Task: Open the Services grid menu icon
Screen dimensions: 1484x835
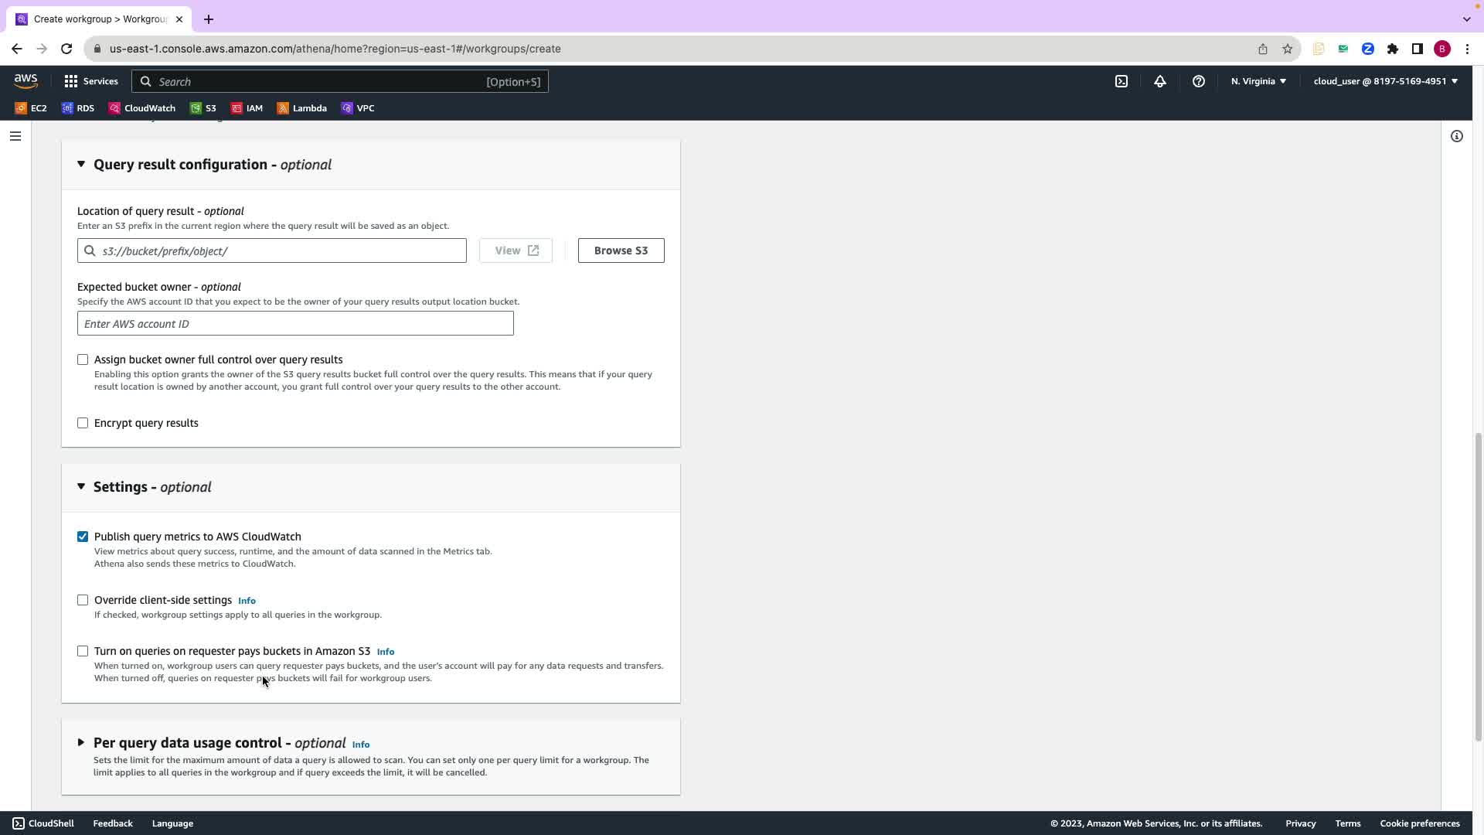Action: pyautogui.click(x=71, y=81)
